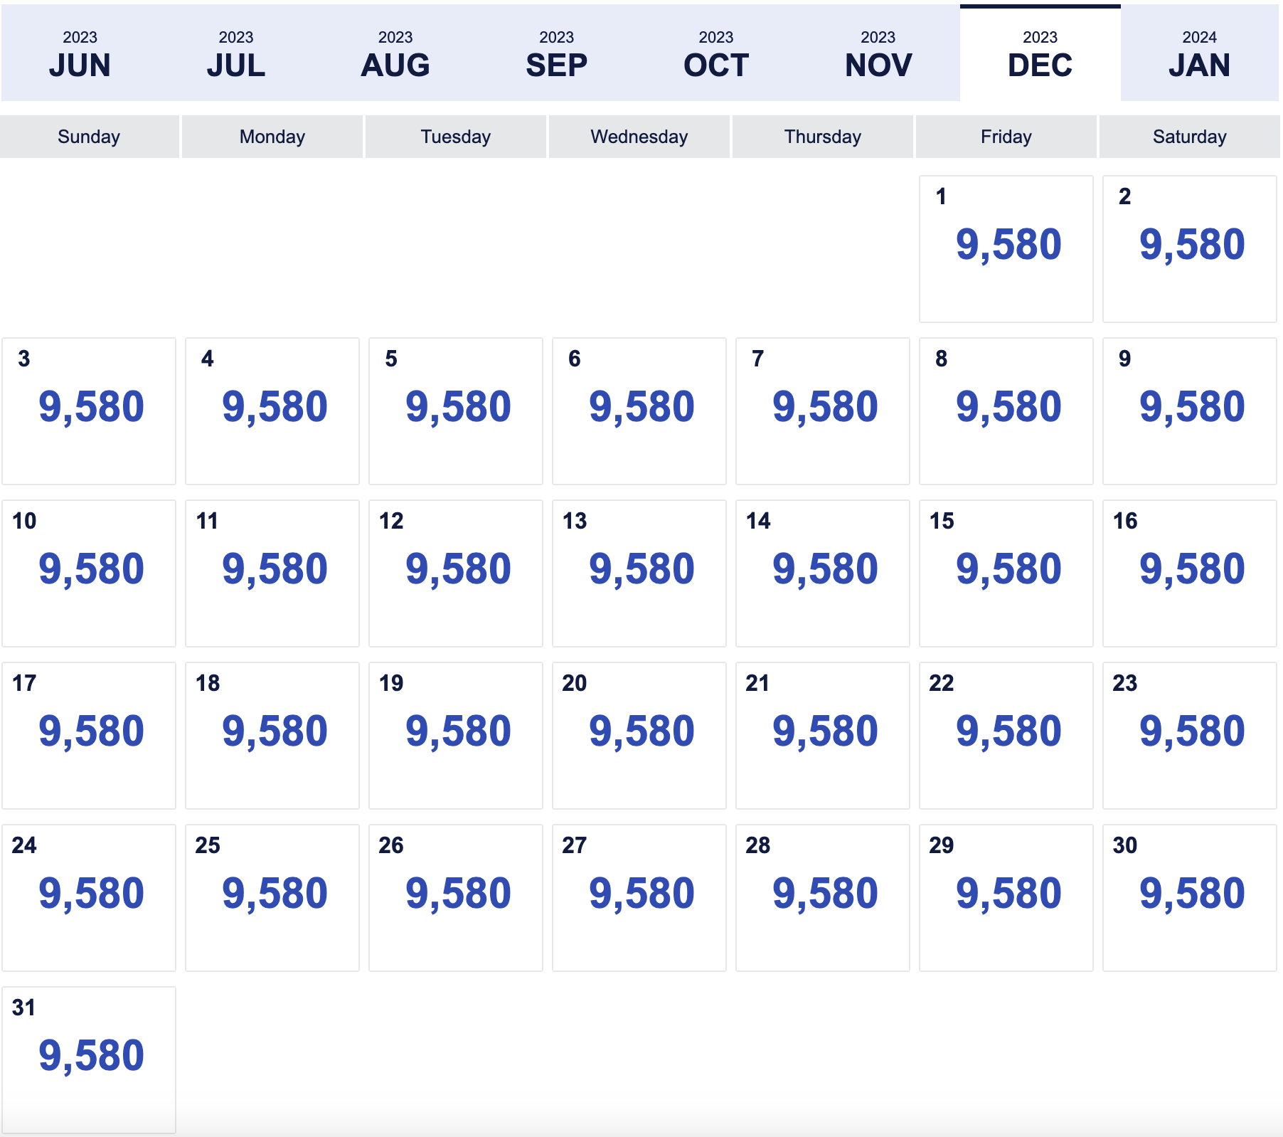Switch to the 2023 JUN month tab
The image size is (1283, 1137).
[80, 53]
